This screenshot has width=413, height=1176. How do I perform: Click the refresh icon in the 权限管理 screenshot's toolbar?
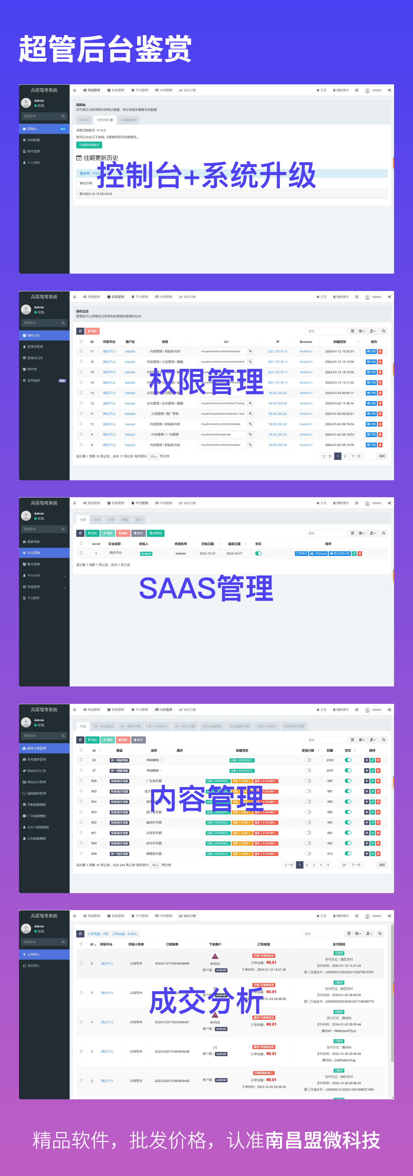[80, 331]
